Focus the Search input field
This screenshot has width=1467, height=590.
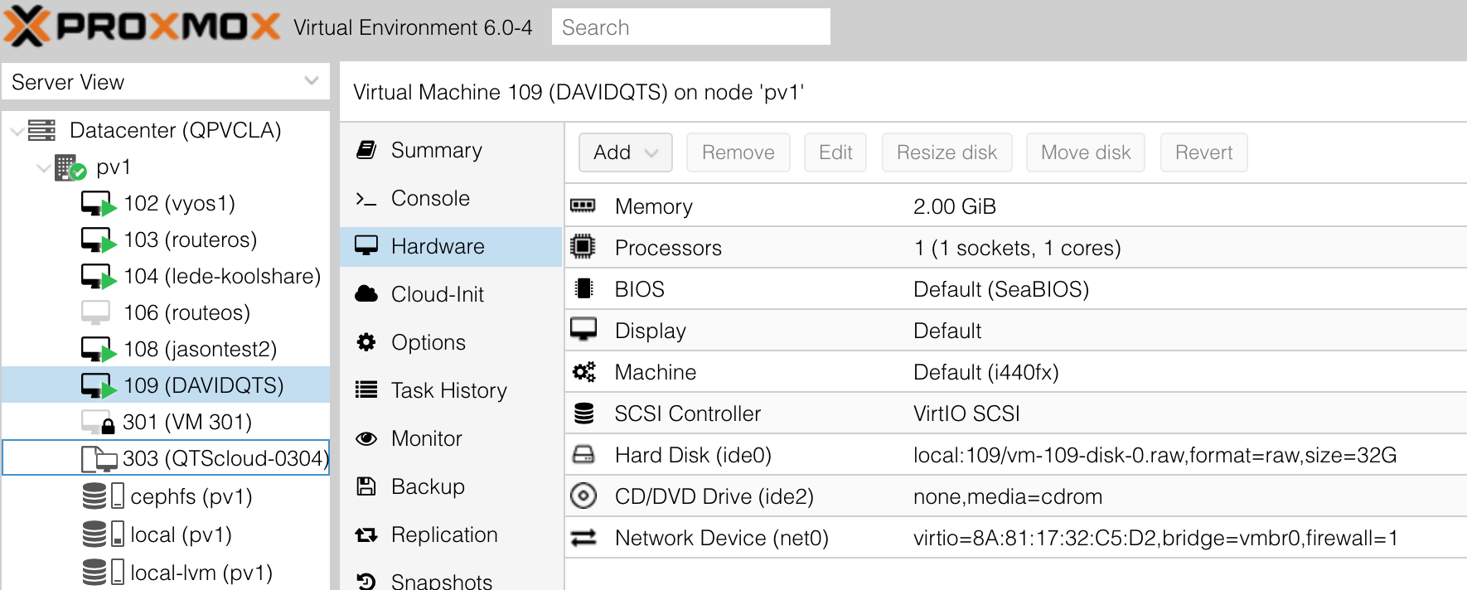(691, 27)
